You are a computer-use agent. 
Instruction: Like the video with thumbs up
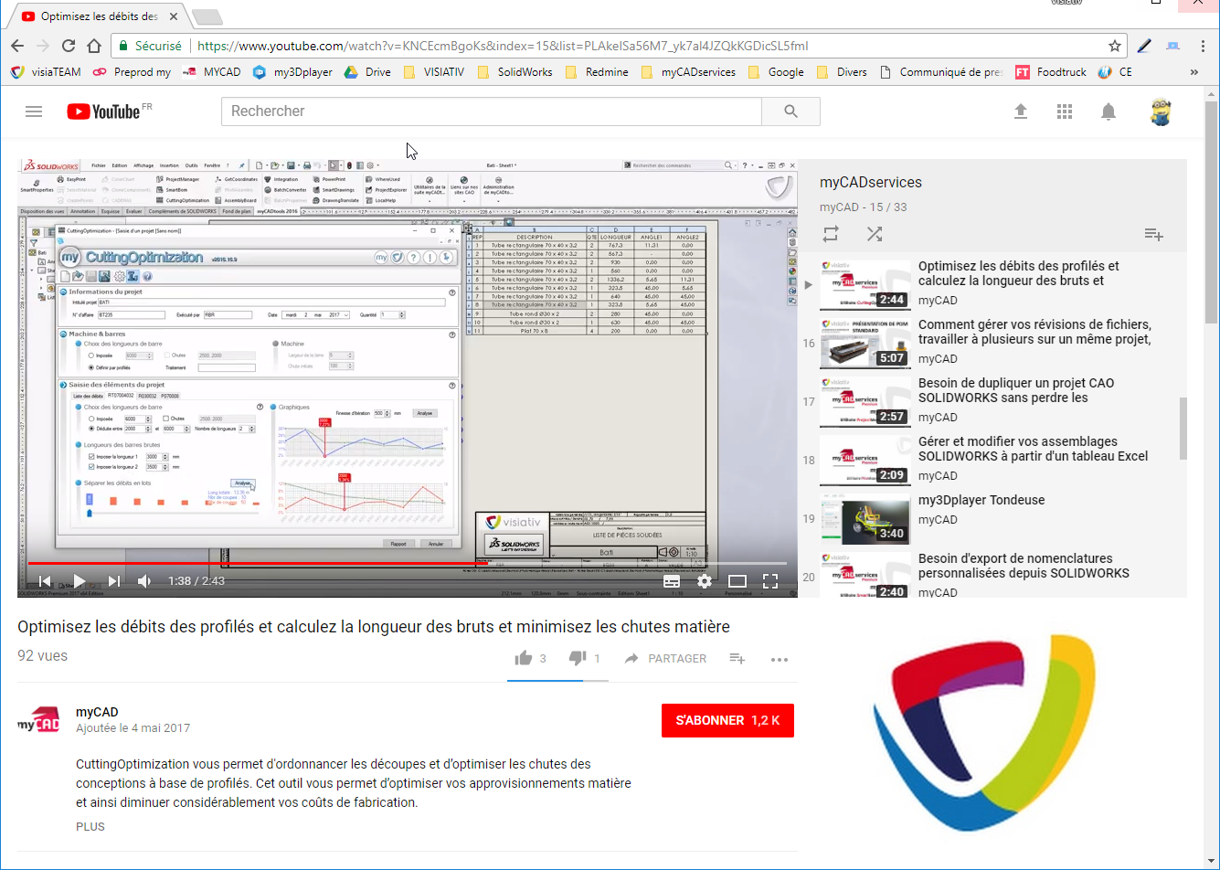[524, 658]
